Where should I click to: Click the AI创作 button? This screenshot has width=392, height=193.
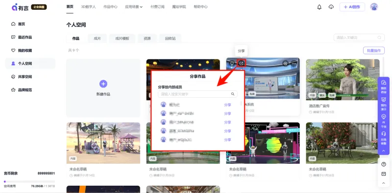[x=352, y=7]
